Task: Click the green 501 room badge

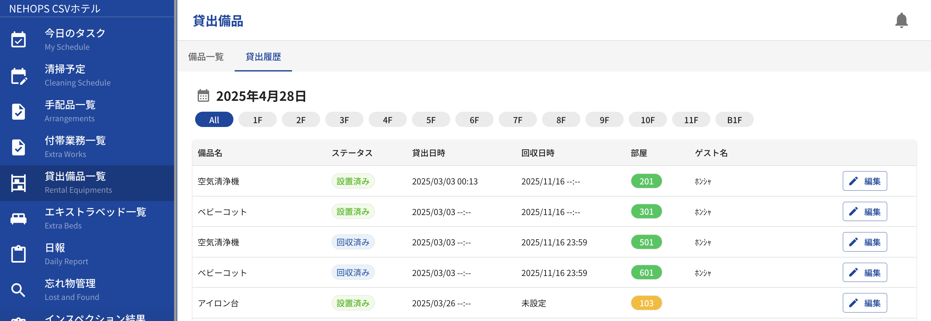Action: pyautogui.click(x=646, y=242)
